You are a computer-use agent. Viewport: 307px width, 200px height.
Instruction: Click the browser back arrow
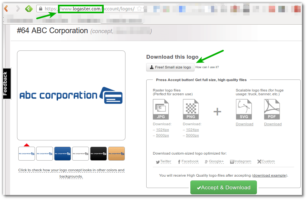6,9
